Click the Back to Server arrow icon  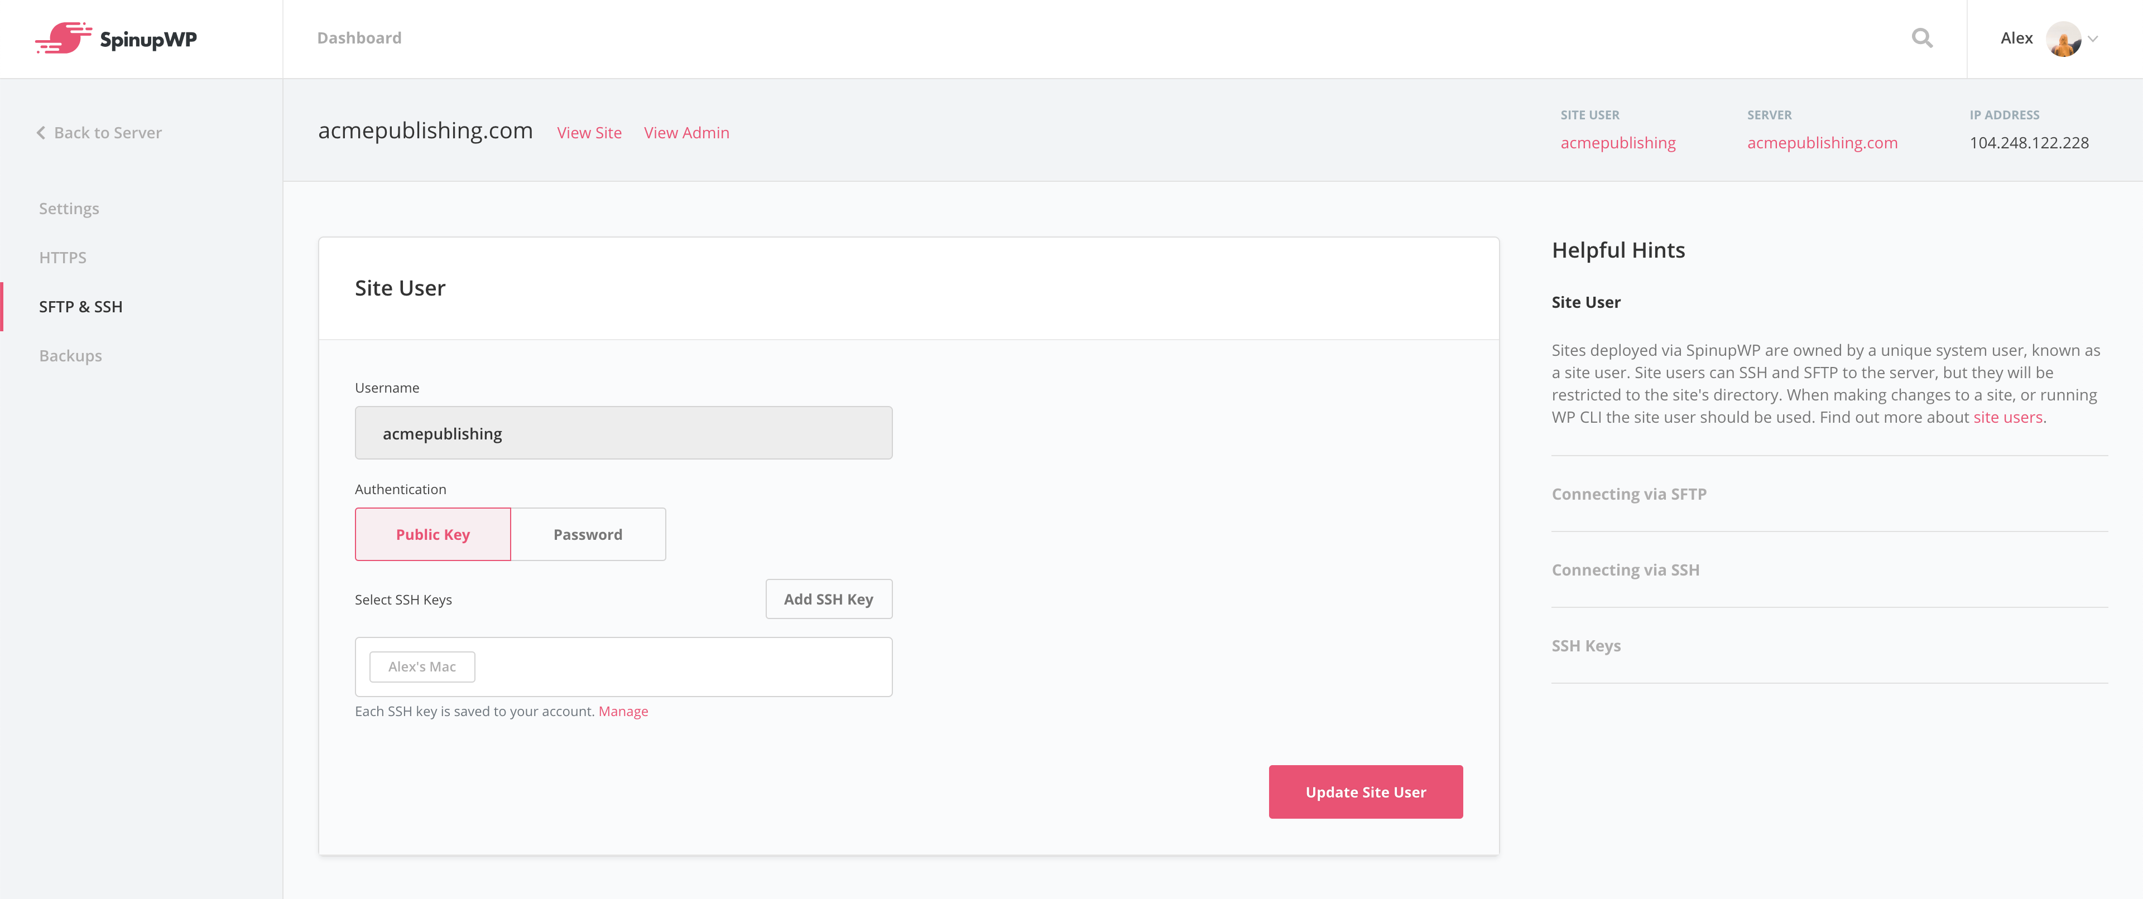tap(41, 133)
